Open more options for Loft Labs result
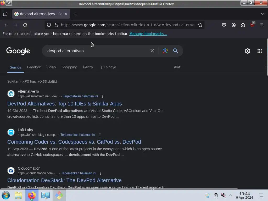The width and height of the screenshot is (268, 201). pyautogui.click(x=100, y=135)
